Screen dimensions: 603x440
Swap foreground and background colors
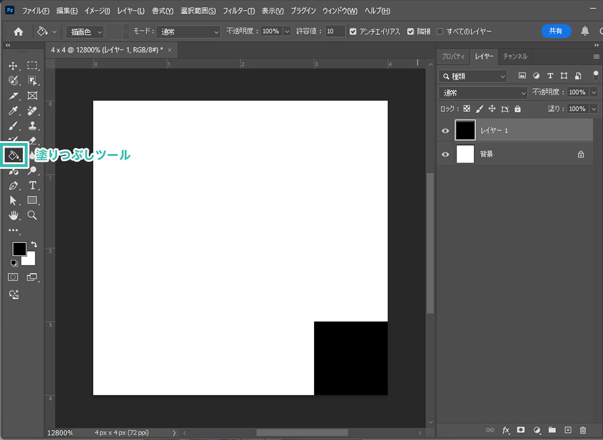pyautogui.click(x=34, y=244)
